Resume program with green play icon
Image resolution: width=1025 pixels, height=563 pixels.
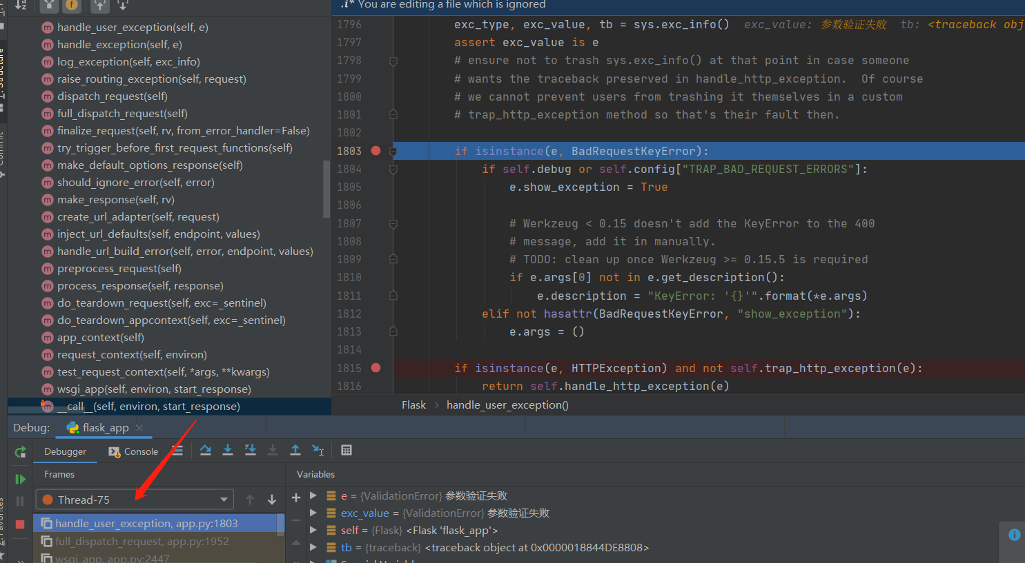20,479
